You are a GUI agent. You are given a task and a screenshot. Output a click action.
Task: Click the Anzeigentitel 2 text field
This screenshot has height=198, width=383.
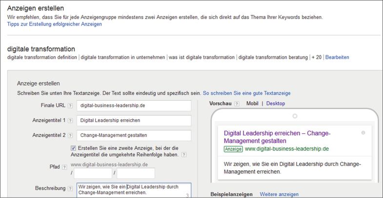[134, 136]
